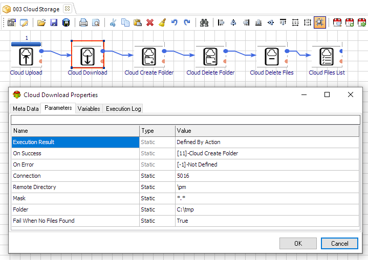Select the Execution Result row

click(185, 142)
